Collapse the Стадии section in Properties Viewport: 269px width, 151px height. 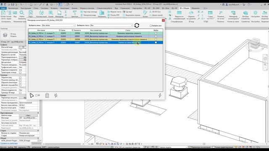38,130
